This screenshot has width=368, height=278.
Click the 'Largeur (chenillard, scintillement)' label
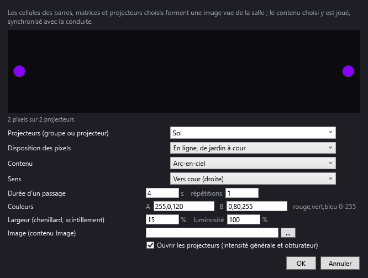56,220
